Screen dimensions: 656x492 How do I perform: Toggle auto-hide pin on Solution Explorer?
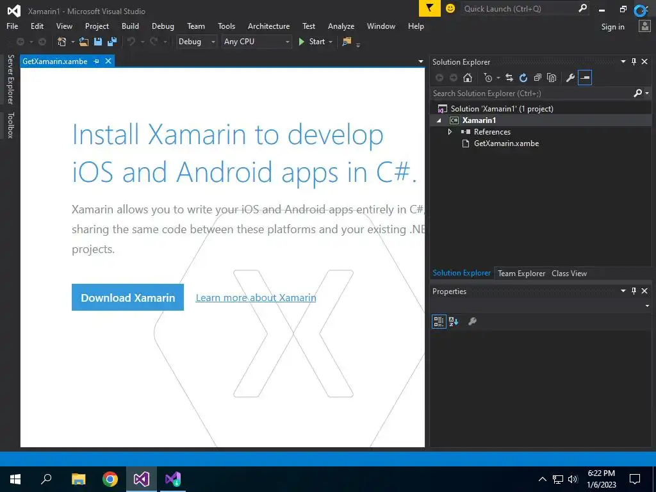click(634, 62)
